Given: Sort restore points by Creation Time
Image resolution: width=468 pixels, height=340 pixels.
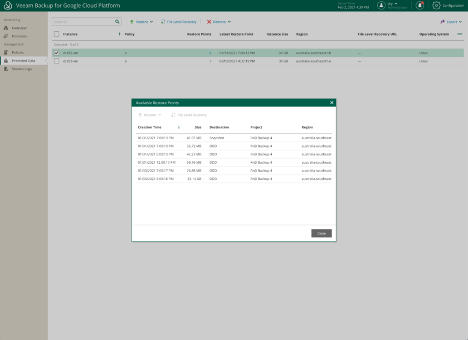Looking at the screenshot, I should pos(150,127).
